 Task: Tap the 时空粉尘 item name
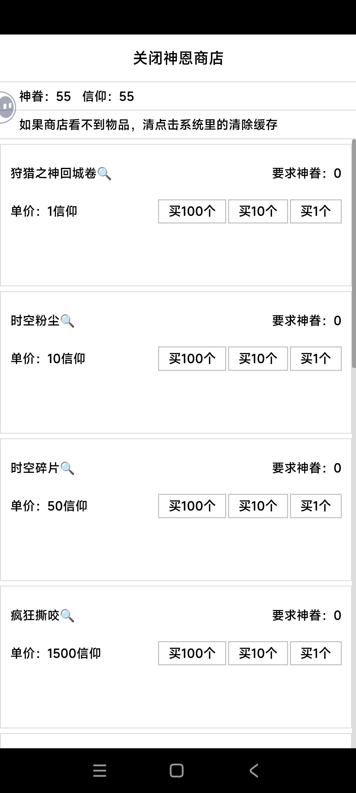point(35,321)
